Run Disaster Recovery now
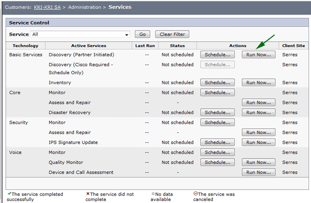Image resolution: width=311 pixels, height=203 pixels. [x=258, y=112]
